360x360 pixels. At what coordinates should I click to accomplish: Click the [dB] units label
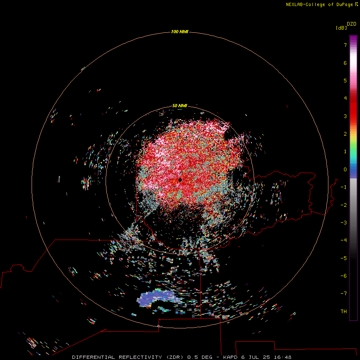[x=342, y=28]
